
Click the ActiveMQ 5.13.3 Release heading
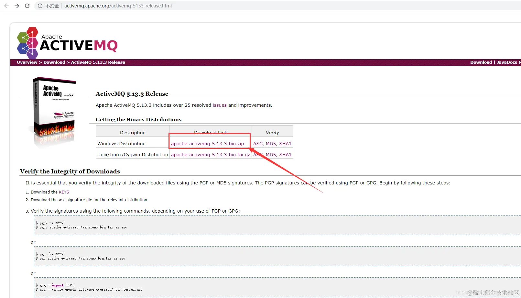pos(132,94)
